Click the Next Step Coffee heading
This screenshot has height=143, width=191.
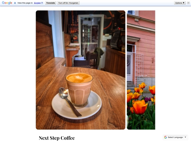(x=57, y=138)
